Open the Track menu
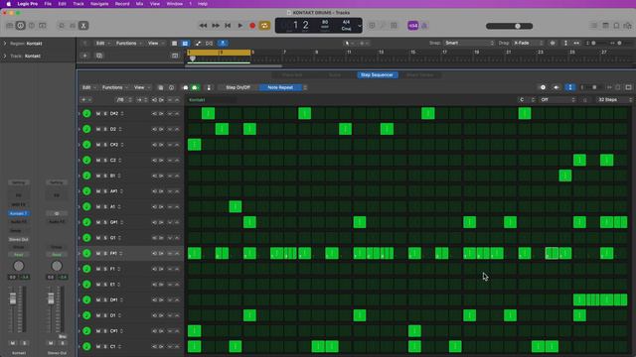 click(79, 4)
